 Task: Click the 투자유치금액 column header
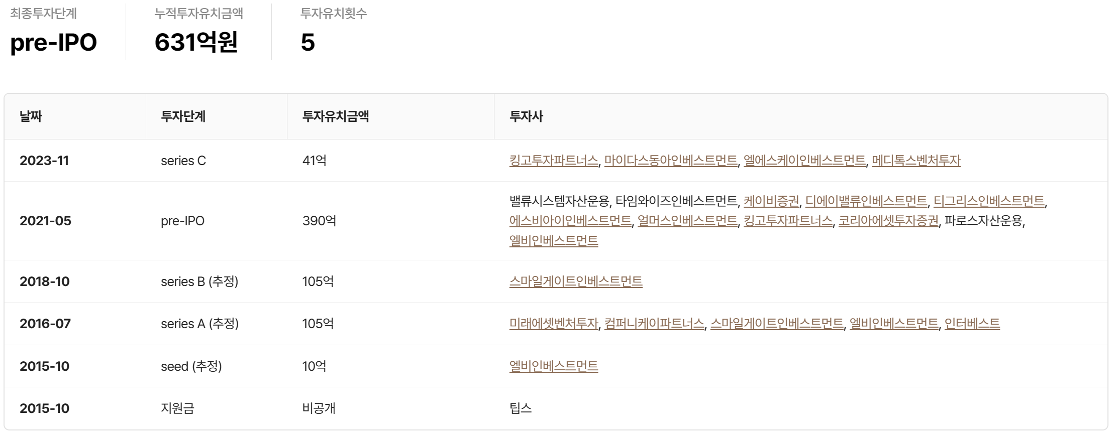click(335, 116)
